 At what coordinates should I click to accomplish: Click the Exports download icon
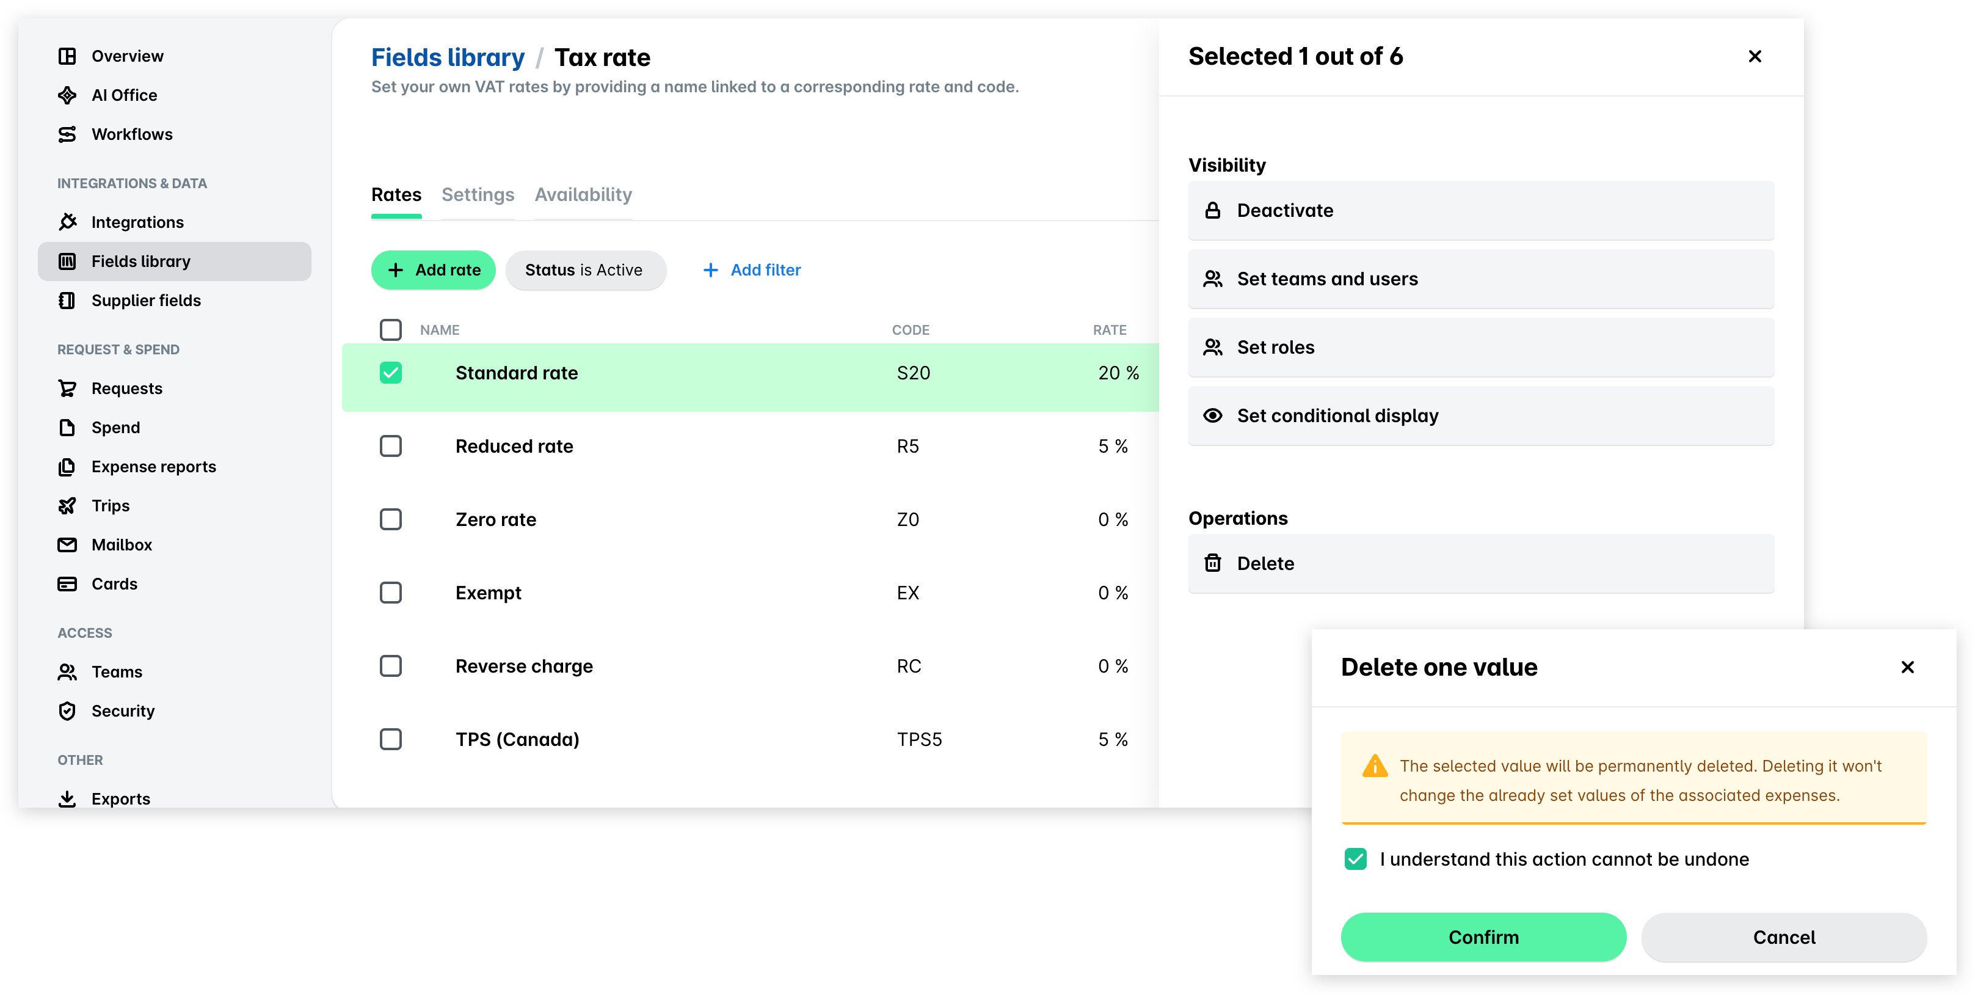[67, 798]
